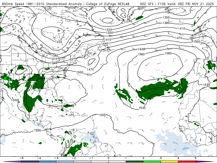Screen dimensions: 217x163
Task: Select the light blue -3 to -2 swatch
Action: click(x=65, y=162)
